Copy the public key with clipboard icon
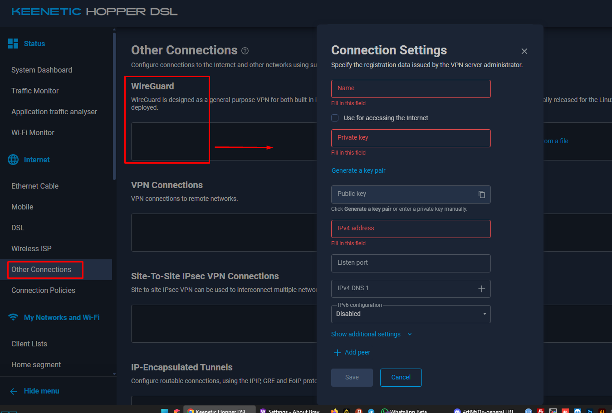The width and height of the screenshot is (612, 413). [x=482, y=194]
